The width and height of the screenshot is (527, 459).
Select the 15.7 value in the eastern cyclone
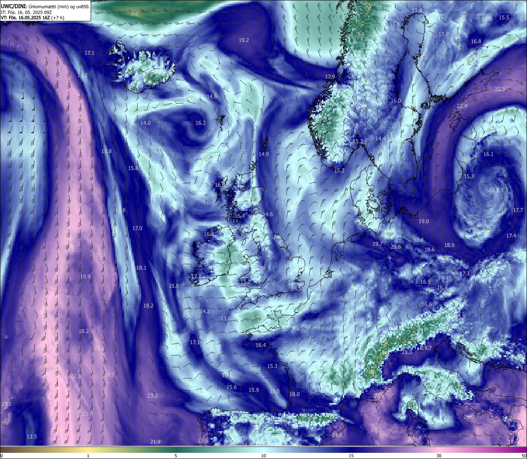click(x=469, y=176)
